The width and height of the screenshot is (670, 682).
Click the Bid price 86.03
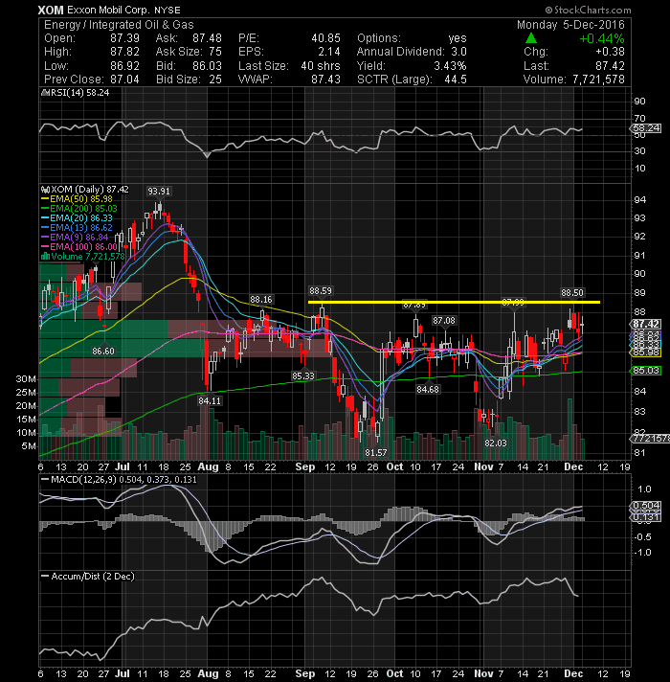pyautogui.click(x=208, y=66)
